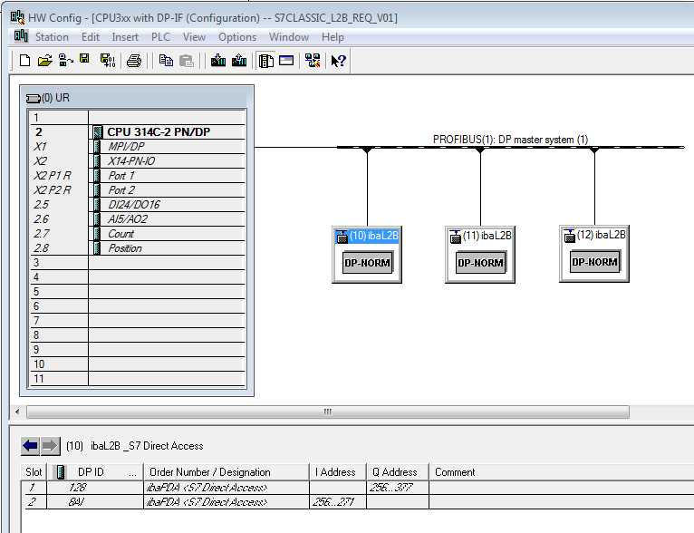Click the New station toolbar icon

pos(24,61)
